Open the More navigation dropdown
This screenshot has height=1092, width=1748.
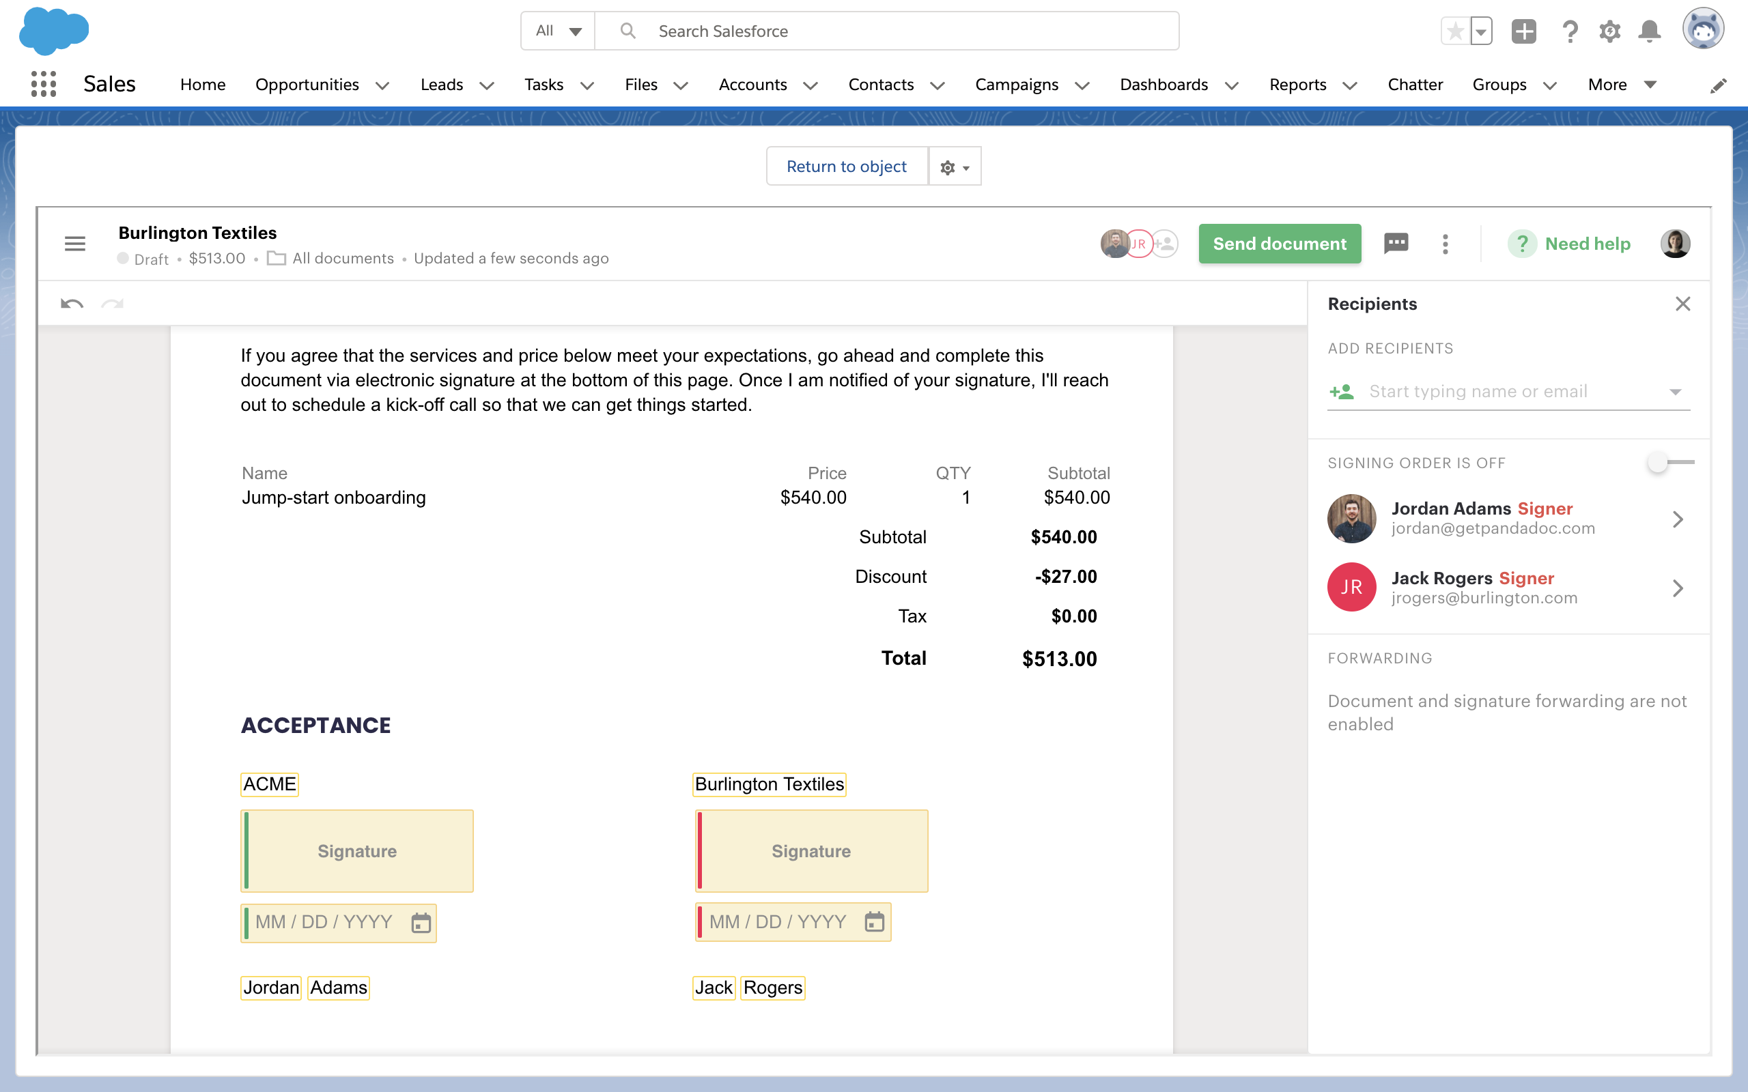point(1622,85)
